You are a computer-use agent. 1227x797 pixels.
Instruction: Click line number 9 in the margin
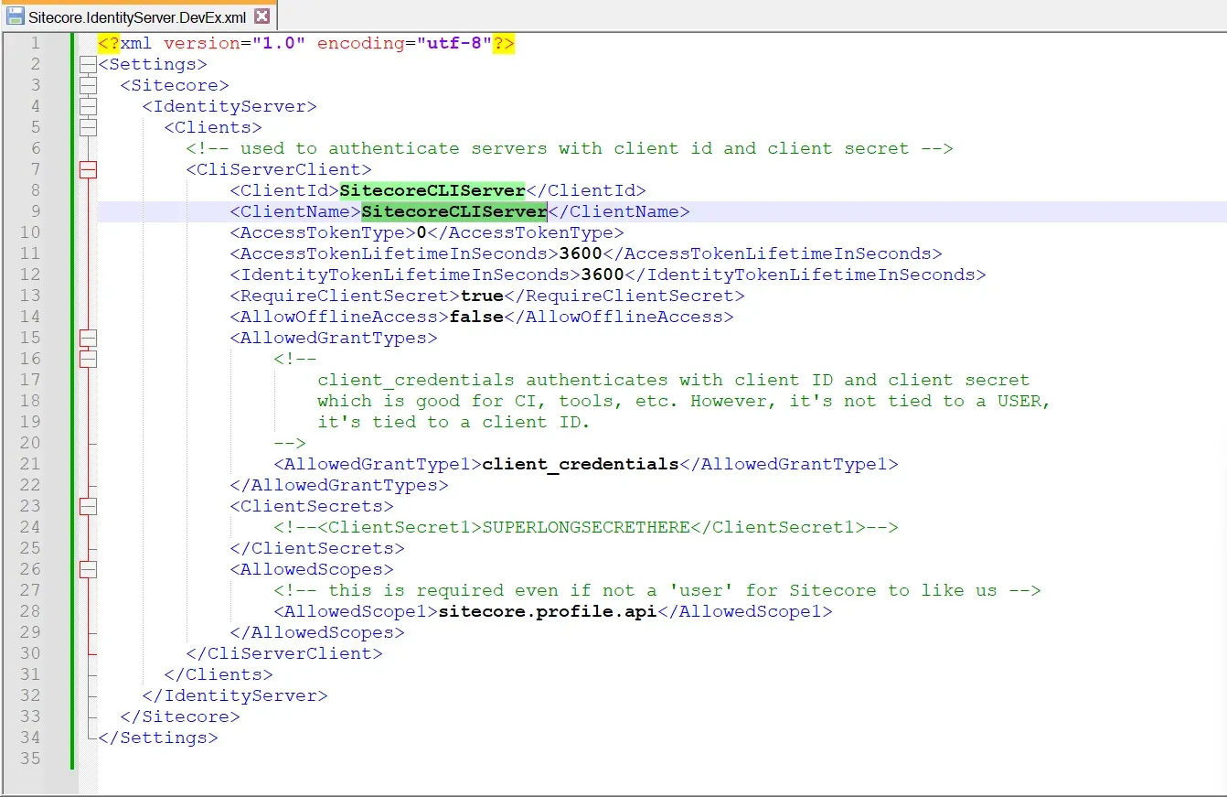point(35,211)
